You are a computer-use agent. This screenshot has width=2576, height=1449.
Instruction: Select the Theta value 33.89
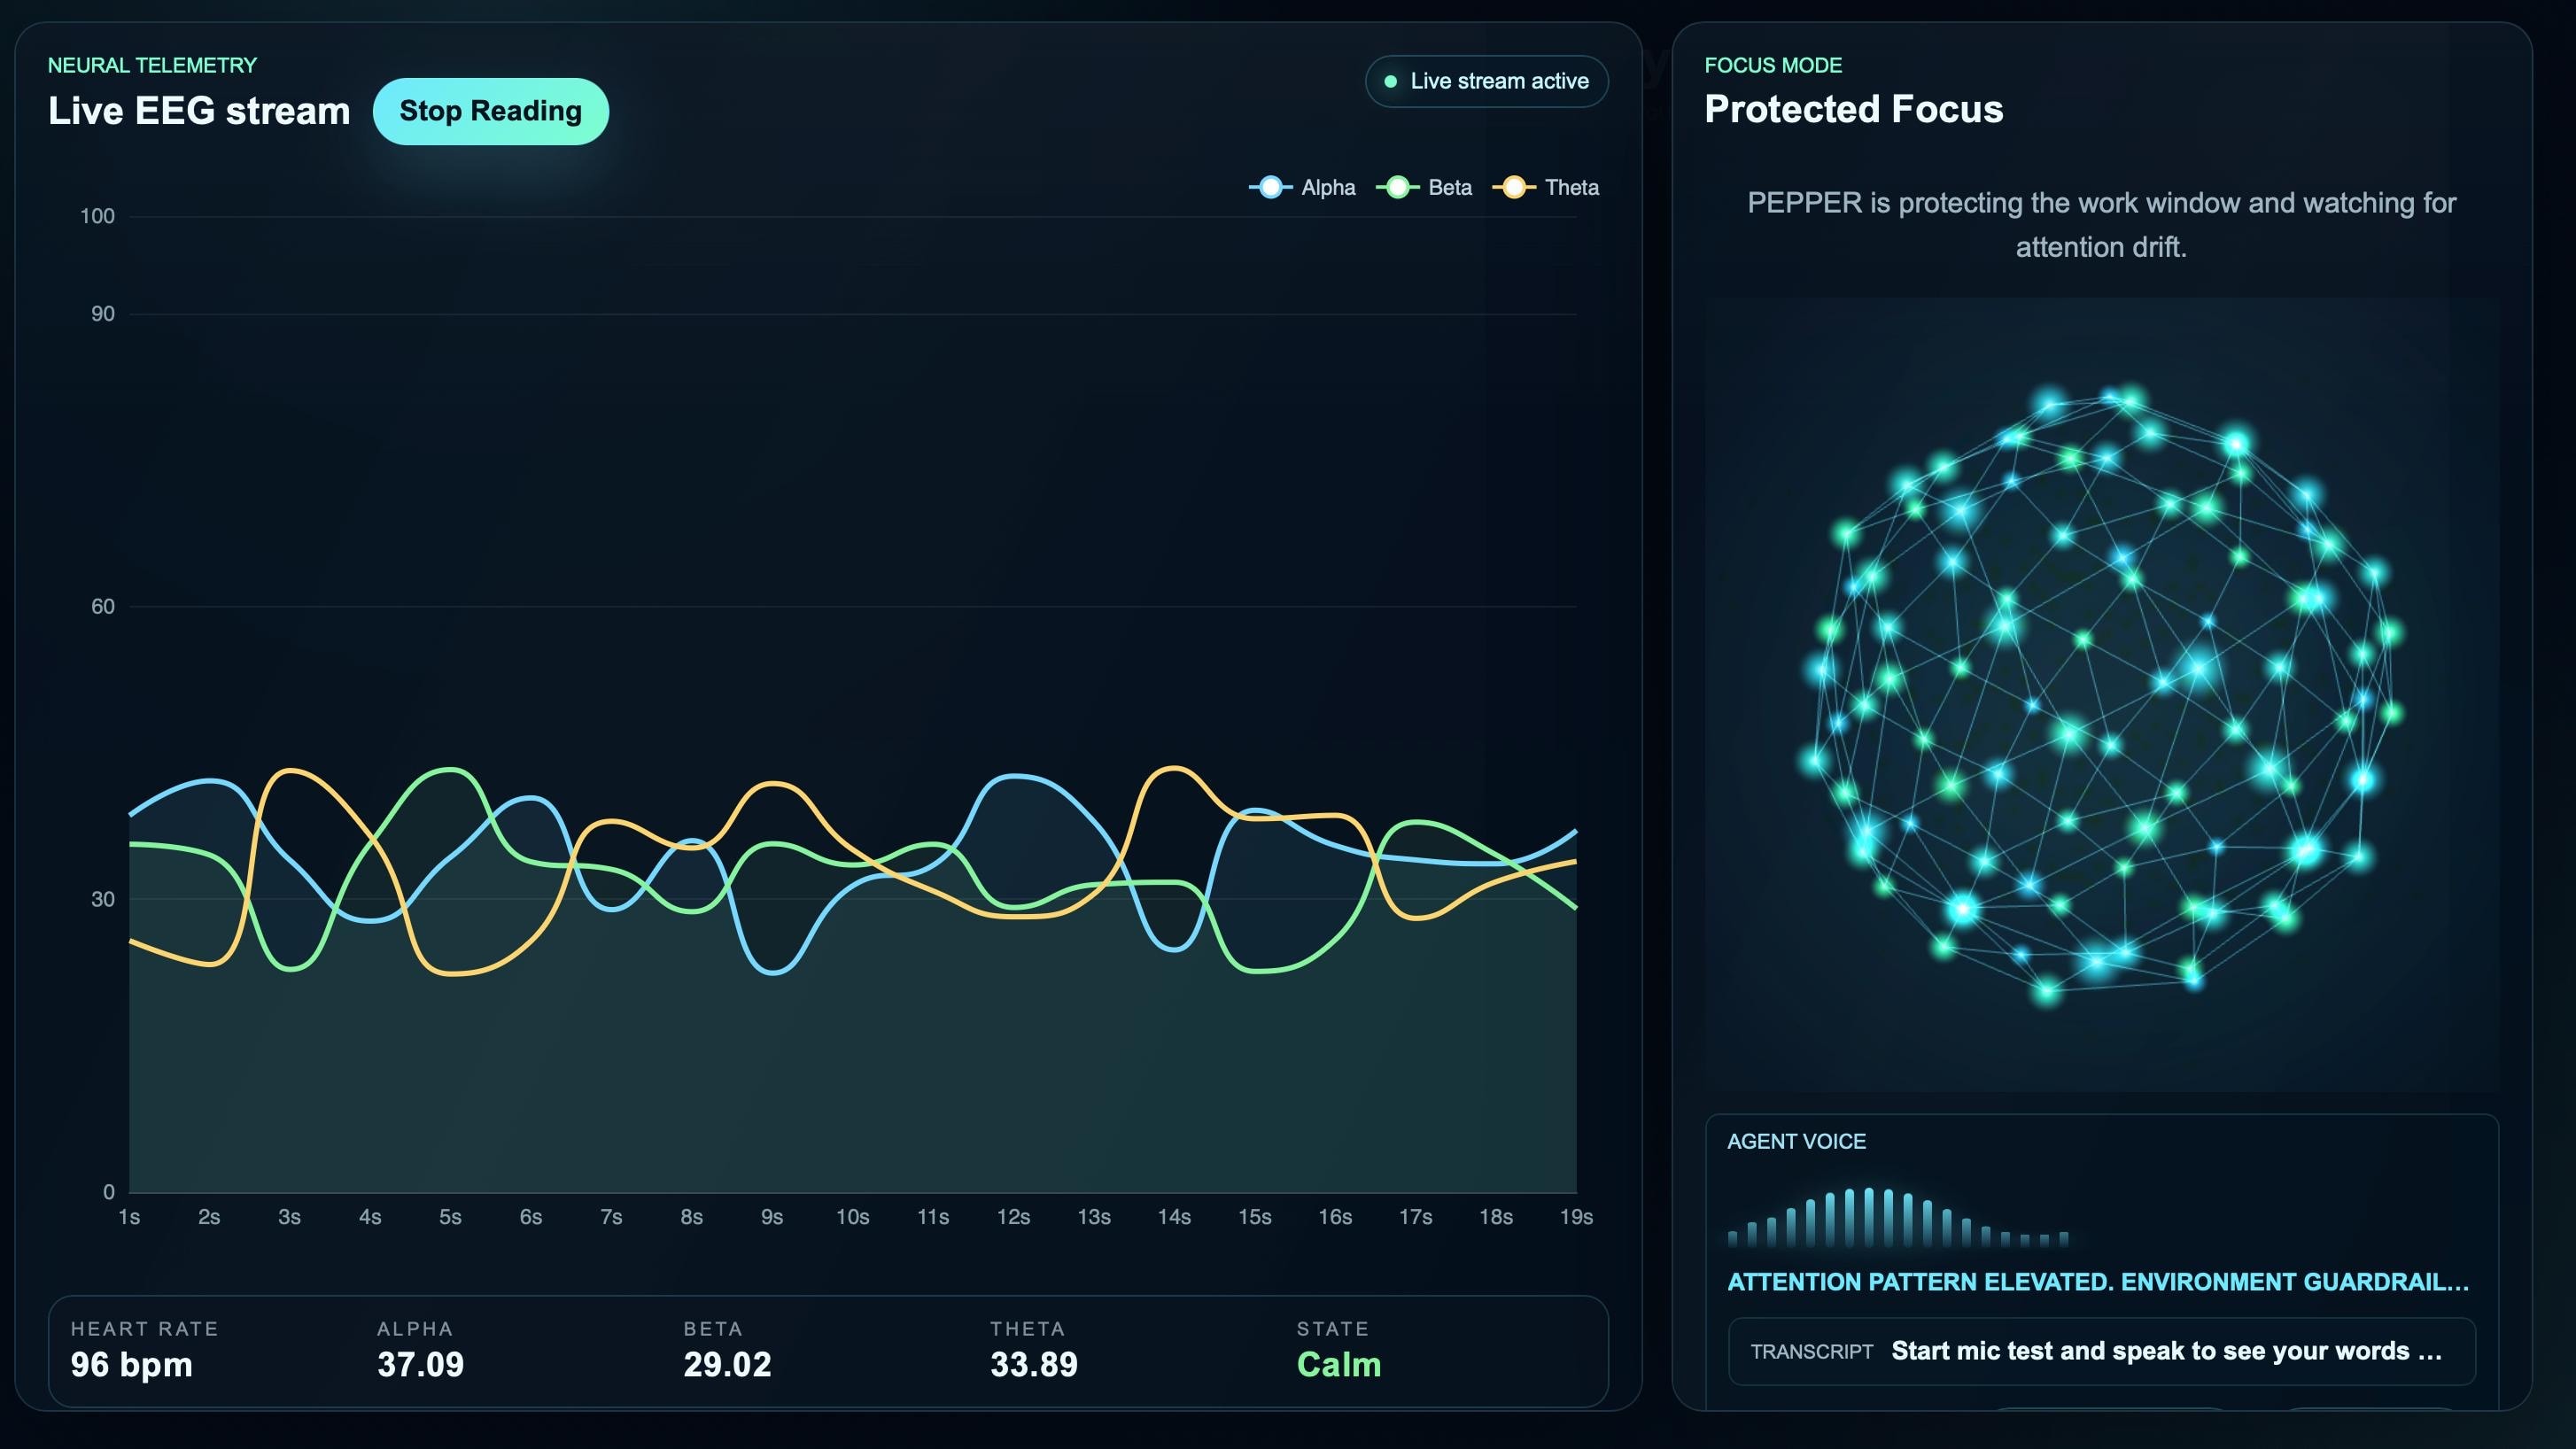1034,1364
